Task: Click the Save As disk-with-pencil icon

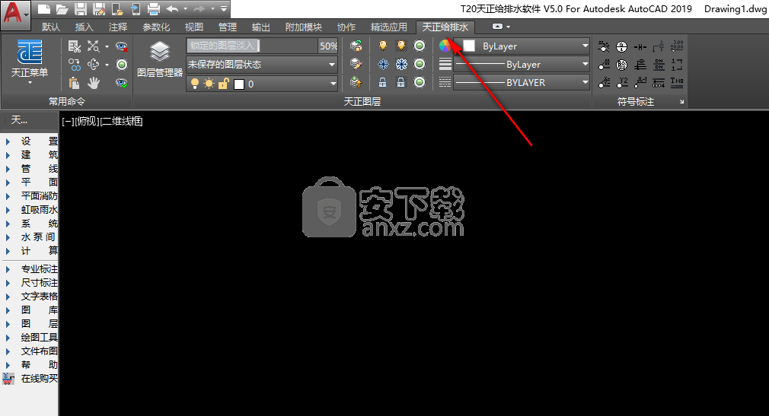Action: pyautogui.click(x=98, y=9)
